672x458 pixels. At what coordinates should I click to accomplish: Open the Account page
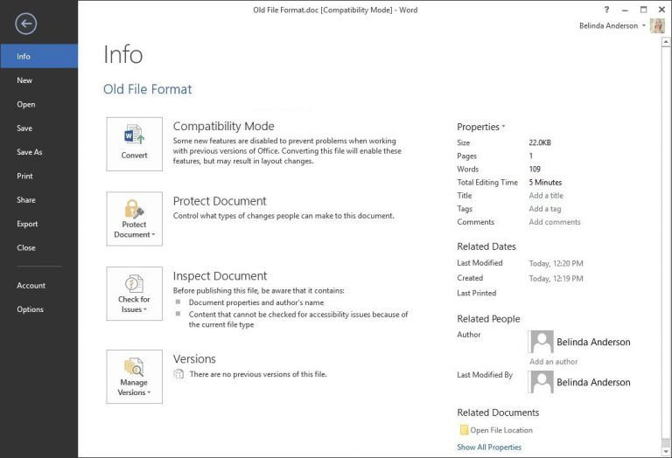point(39,286)
